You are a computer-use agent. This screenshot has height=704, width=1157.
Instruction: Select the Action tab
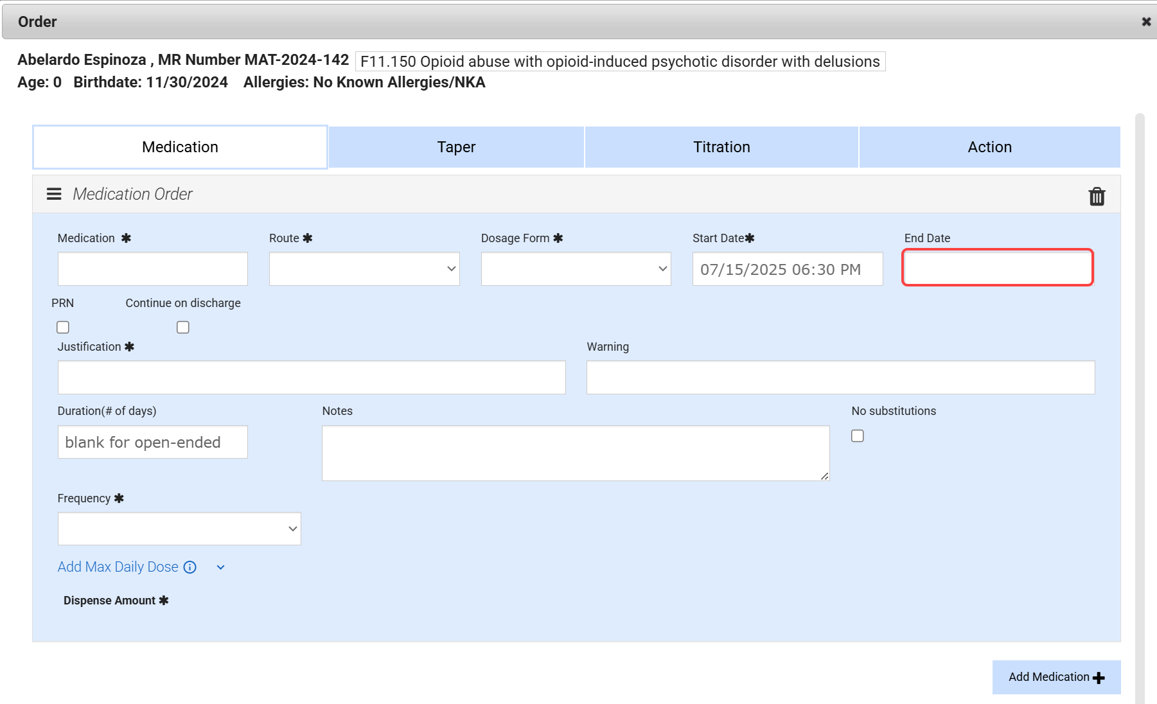tap(989, 147)
